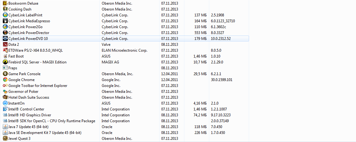Click the CyberLink LabelPrint icon
The image size is (356, 142).
(x=5, y=15)
